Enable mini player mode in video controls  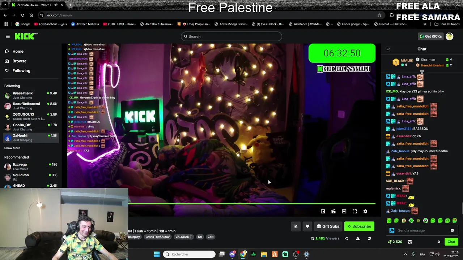pyautogui.click(x=323, y=212)
